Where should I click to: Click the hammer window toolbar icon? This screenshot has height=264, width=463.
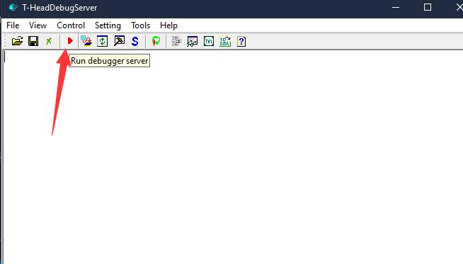[120, 41]
